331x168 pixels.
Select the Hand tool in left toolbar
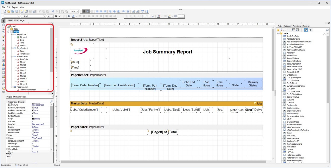click(3, 25)
